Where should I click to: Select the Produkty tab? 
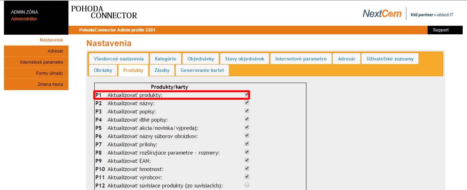(133, 70)
